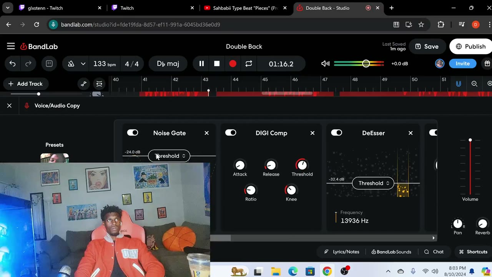Disable the Noise Gate effect
492x277 pixels.
coord(133,133)
